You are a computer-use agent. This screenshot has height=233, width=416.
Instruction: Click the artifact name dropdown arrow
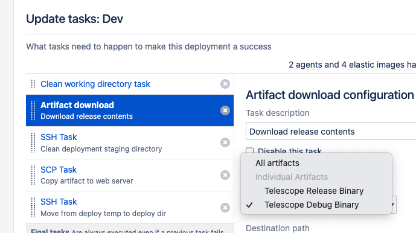(393, 205)
